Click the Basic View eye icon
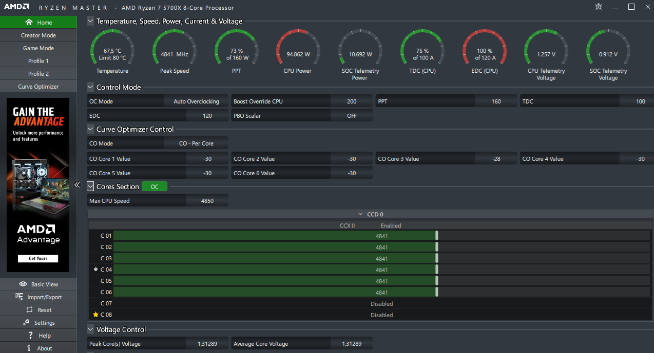The width and height of the screenshot is (654, 353). (x=23, y=284)
